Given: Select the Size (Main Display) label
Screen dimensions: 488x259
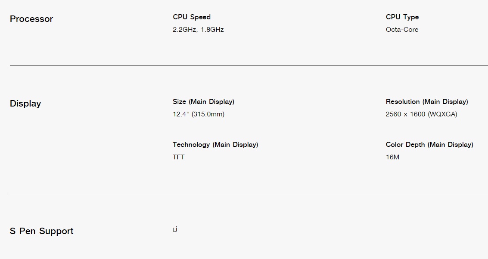Looking at the screenshot, I should (204, 102).
